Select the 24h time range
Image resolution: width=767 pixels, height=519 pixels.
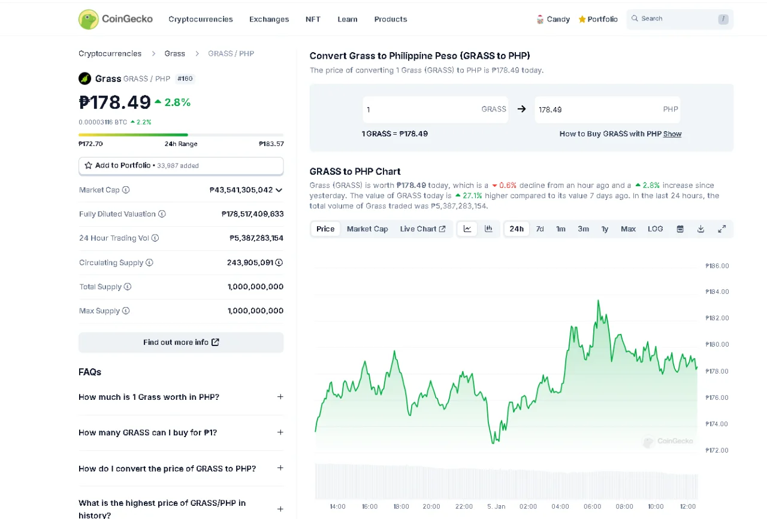(x=517, y=229)
